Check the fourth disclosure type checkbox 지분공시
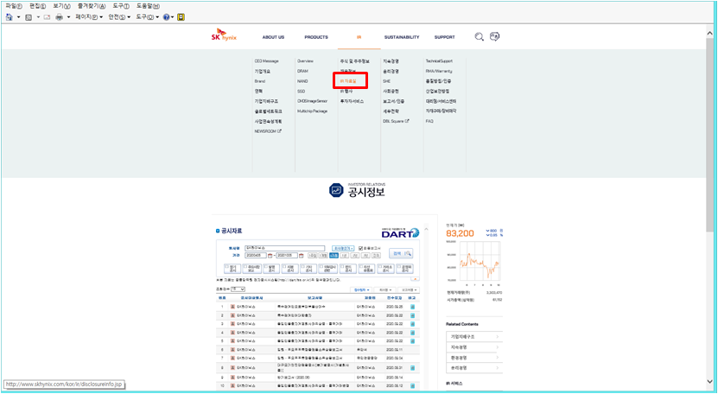The image size is (718, 394). 284,266
